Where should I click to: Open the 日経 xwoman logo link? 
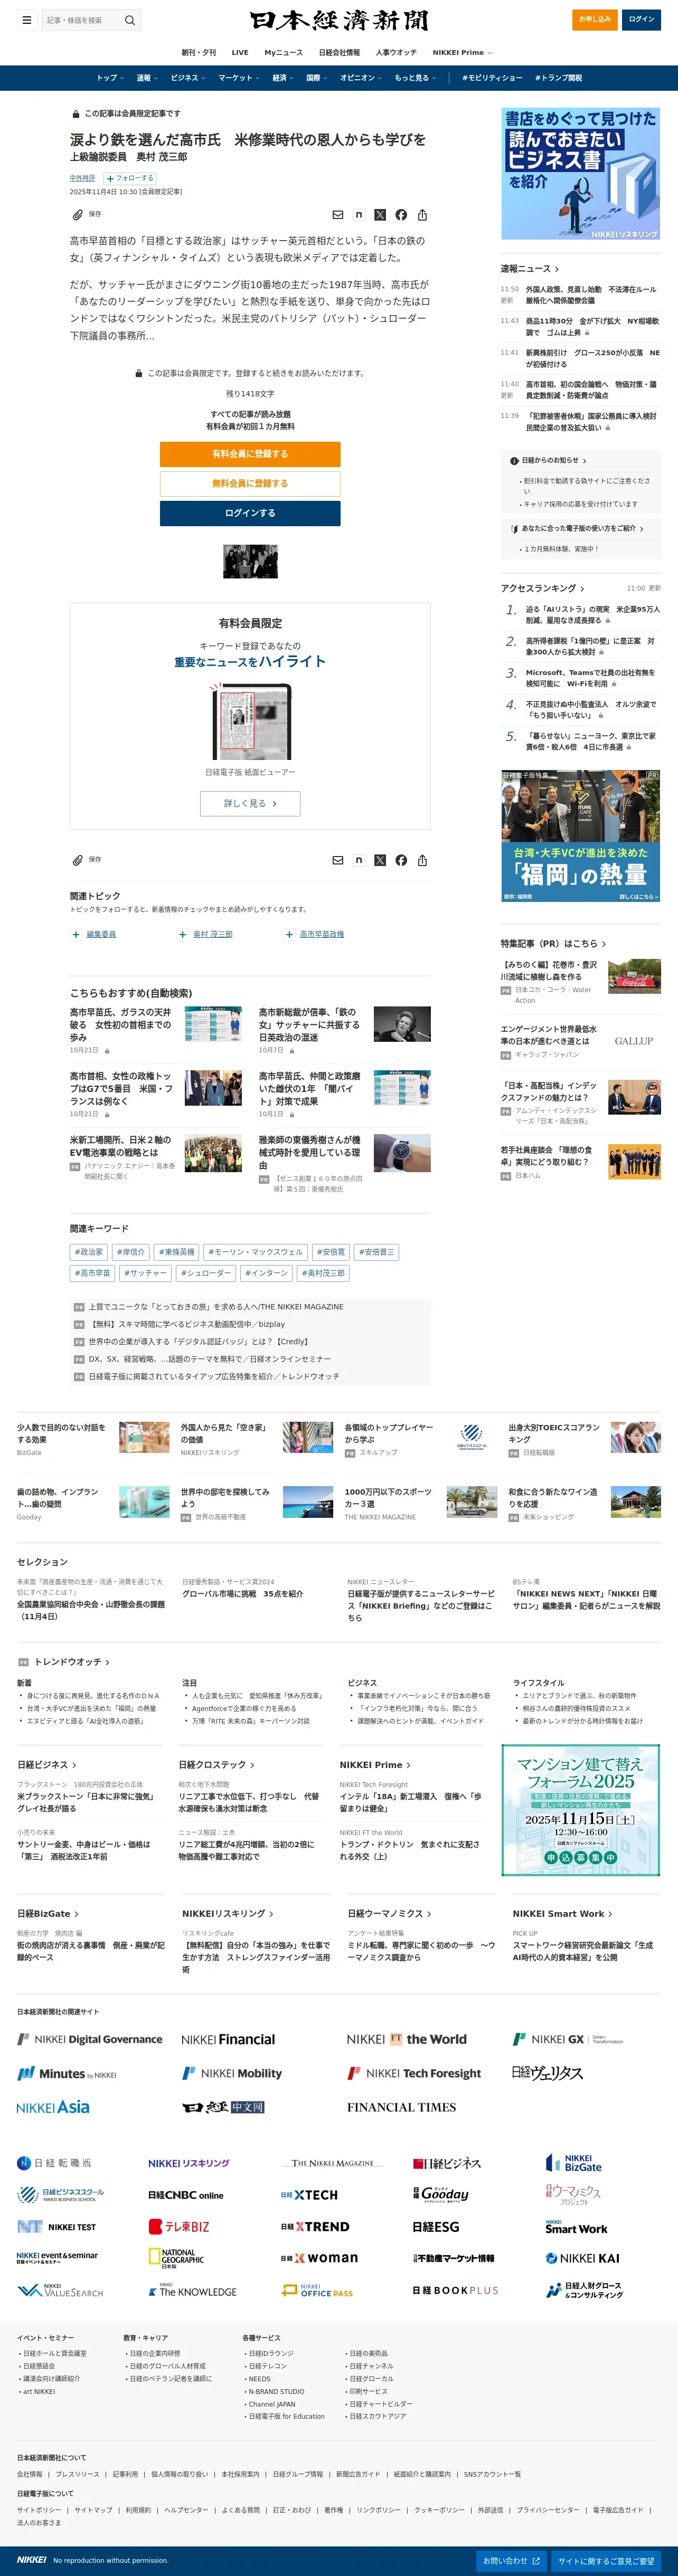[319, 2259]
